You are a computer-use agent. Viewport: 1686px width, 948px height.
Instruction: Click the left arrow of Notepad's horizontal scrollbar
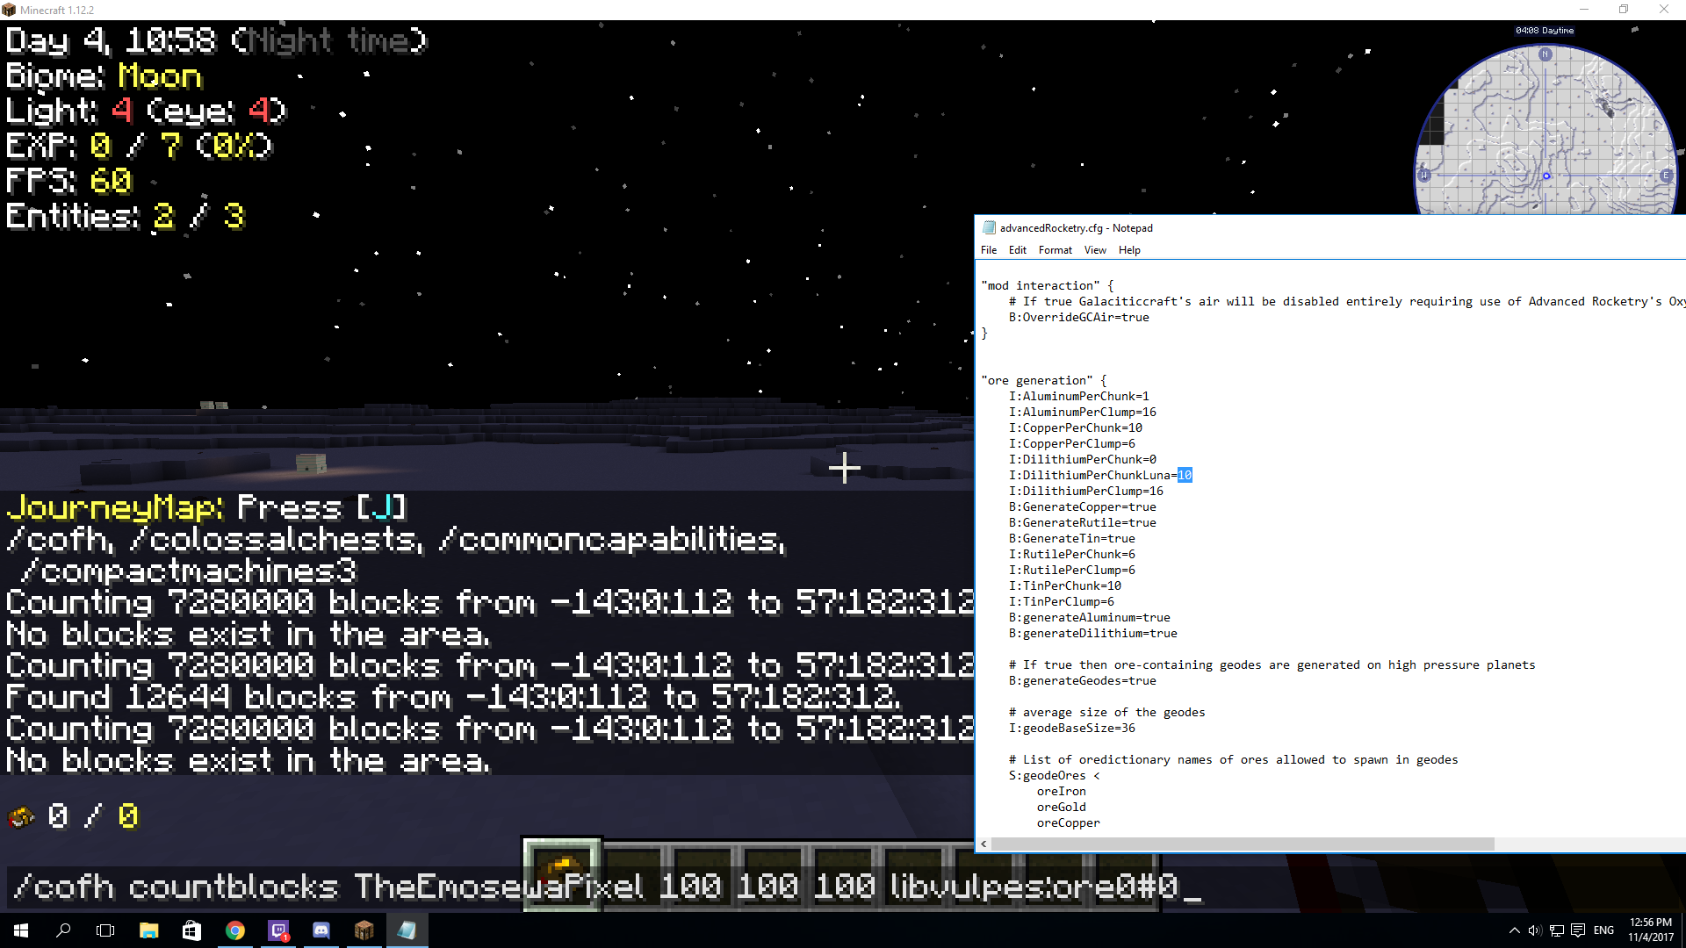(x=983, y=844)
